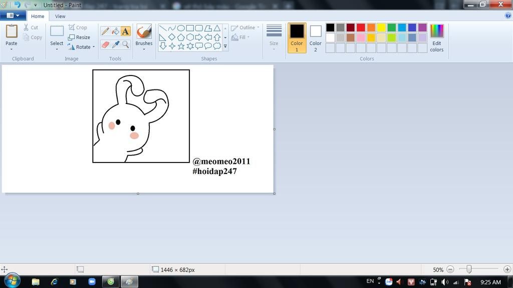Click the zoom in plus button
This screenshot has height=288, width=513.
tap(507, 269)
